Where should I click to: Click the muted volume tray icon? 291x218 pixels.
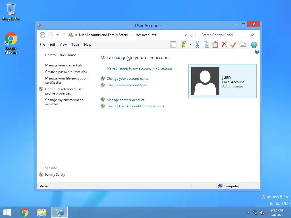(262, 213)
